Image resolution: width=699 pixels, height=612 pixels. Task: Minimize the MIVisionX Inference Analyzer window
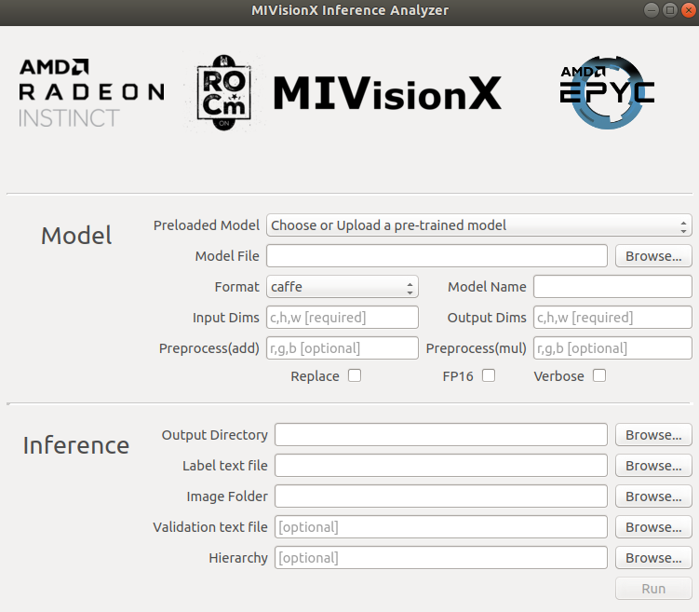(652, 10)
